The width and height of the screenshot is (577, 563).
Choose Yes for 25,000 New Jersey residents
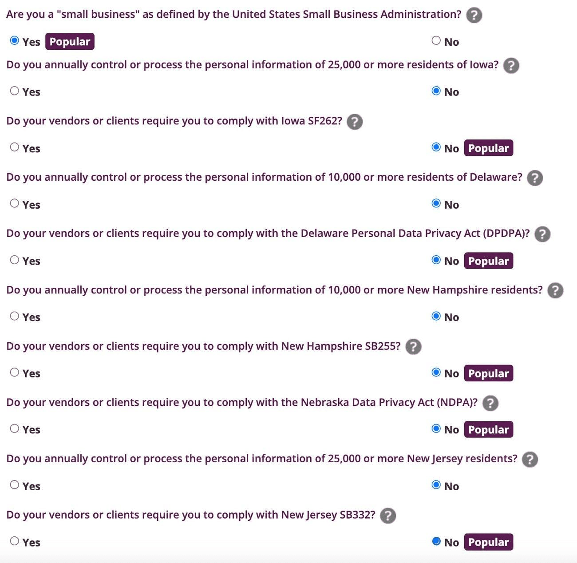pos(15,485)
